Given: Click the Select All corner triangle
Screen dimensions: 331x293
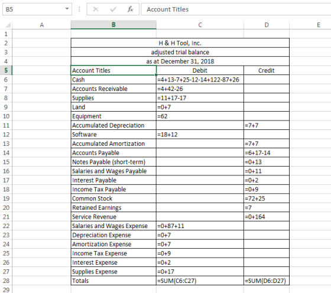Looking at the screenshot, I should (8, 25).
